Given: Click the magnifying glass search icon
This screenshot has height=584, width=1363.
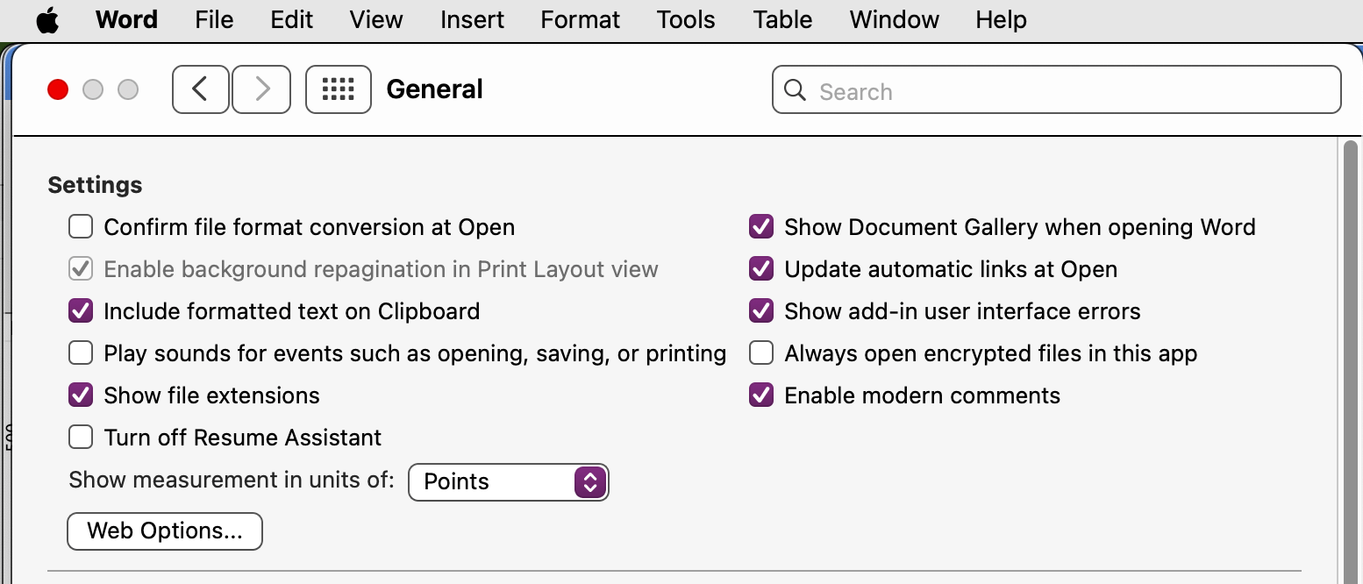Looking at the screenshot, I should pos(796,90).
